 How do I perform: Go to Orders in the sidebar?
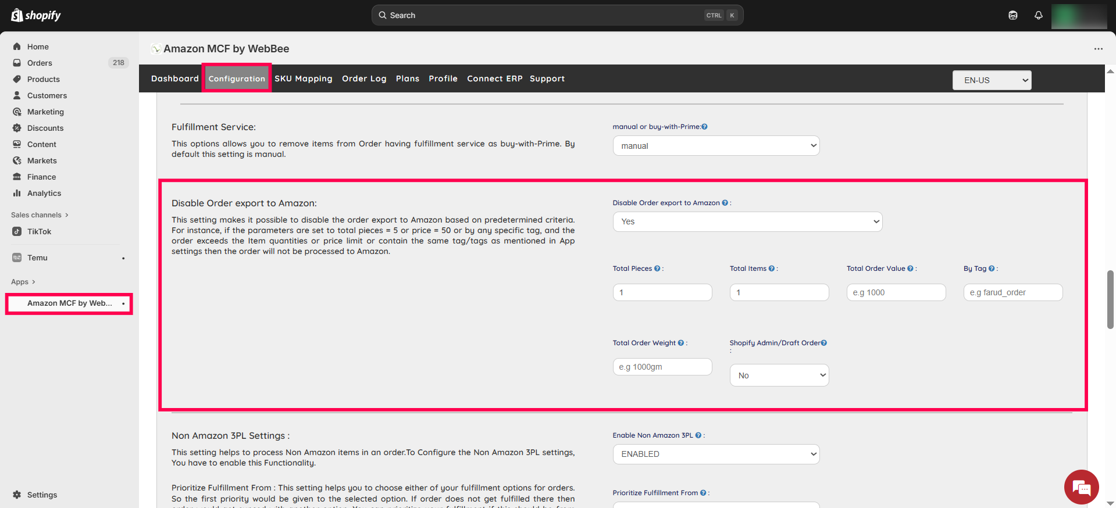[40, 63]
